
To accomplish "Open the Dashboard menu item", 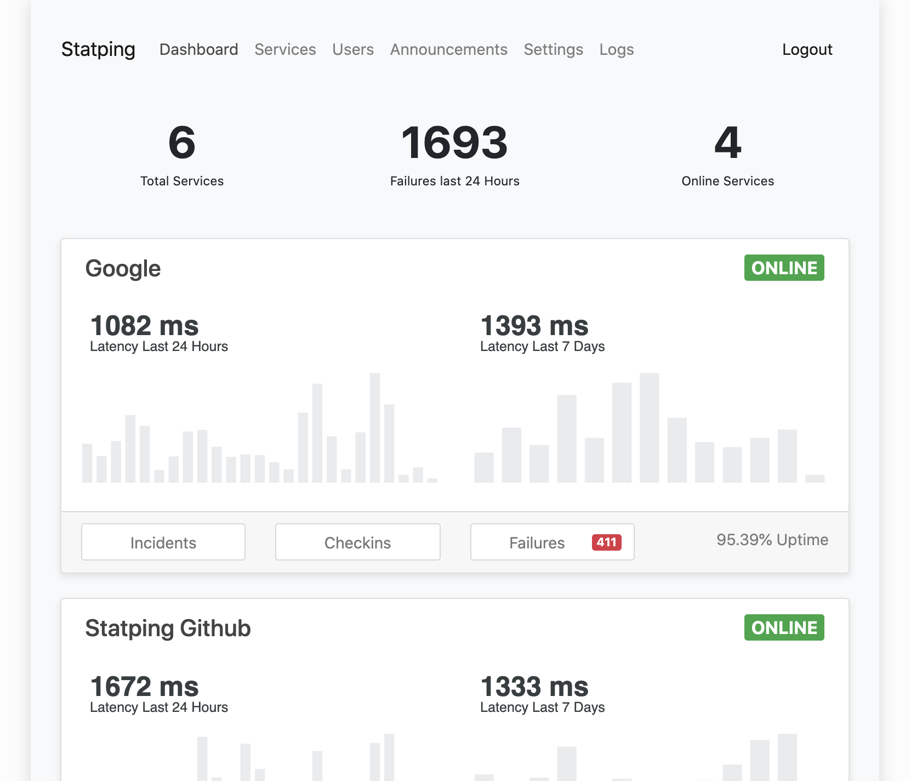I will click(198, 49).
